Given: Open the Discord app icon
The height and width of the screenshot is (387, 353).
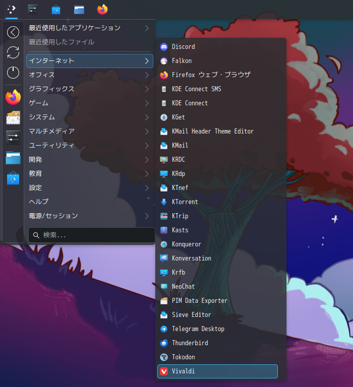Looking at the screenshot, I should coord(164,47).
